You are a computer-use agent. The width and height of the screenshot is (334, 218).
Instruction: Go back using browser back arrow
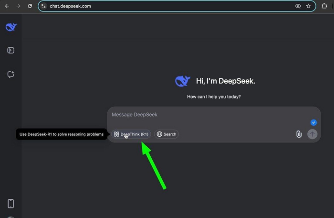[7, 6]
